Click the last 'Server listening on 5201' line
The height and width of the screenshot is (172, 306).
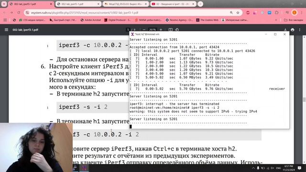[x=153, y=119]
